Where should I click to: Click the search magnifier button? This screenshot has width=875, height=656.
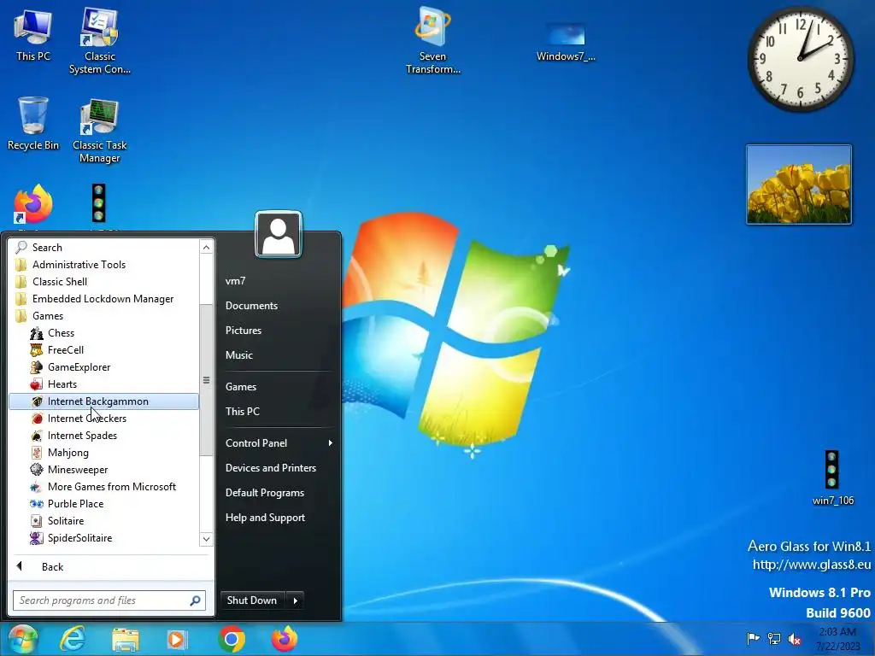[196, 600]
